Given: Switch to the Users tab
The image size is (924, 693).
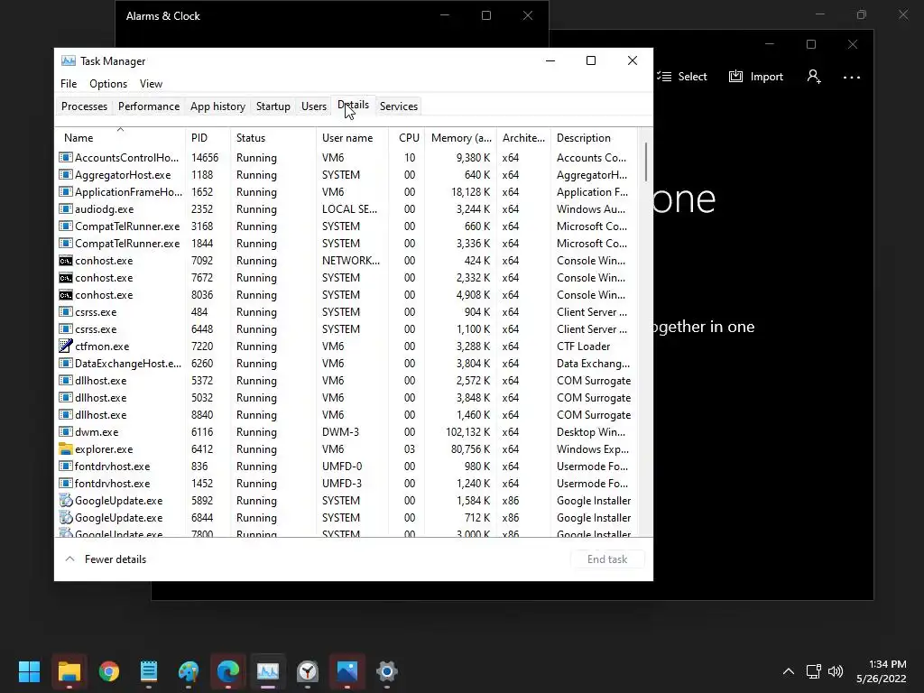Looking at the screenshot, I should (313, 106).
